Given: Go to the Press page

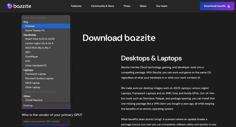Looking at the screenshot, I should 127,6.
